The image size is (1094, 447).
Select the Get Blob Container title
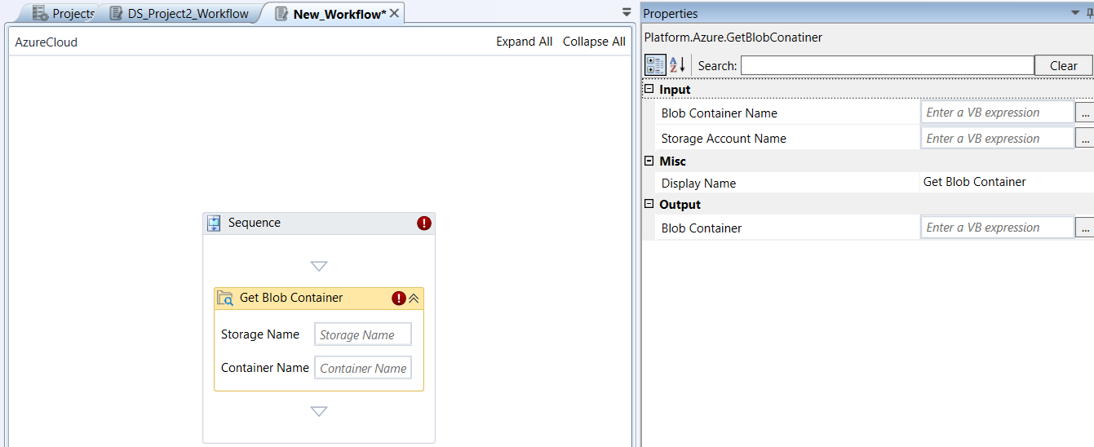tap(291, 298)
